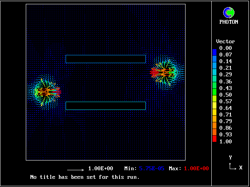The width and height of the screenshot is (250, 187).
Task: Pick the dark blue swatch at legend top
Action: click(214, 51)
